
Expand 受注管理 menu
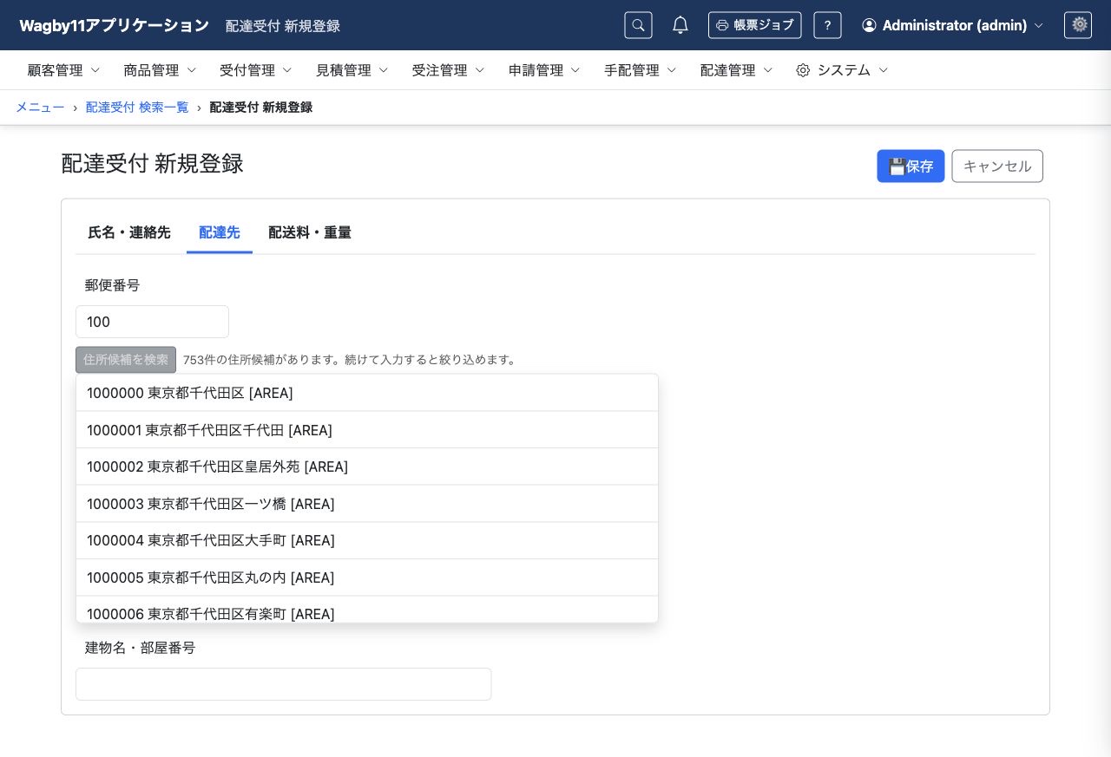448,70
